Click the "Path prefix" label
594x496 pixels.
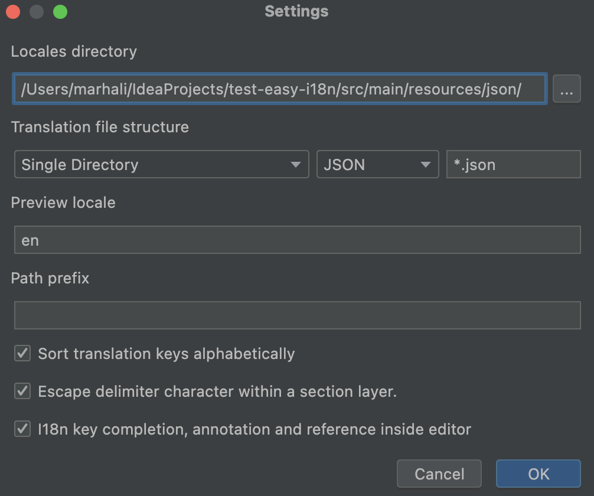(x=50, y=278)
